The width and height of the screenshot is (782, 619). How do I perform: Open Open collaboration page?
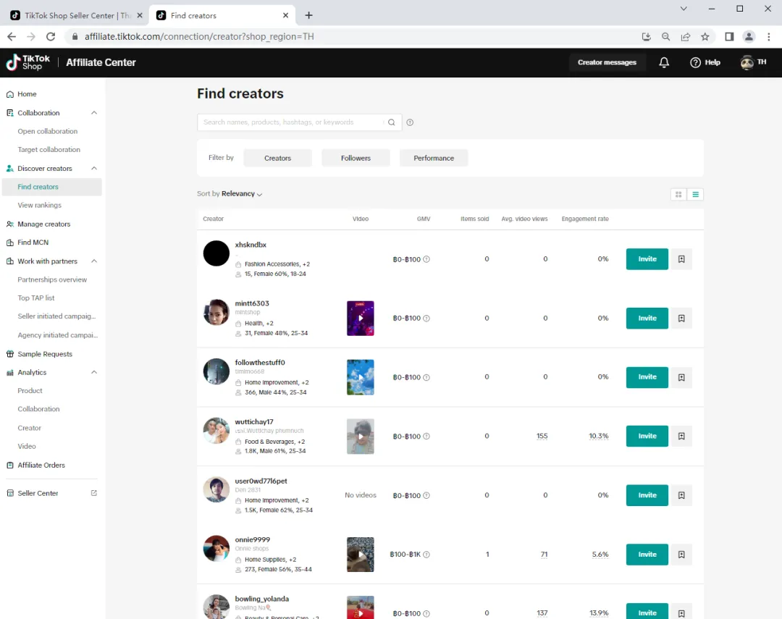click(47, 131)
